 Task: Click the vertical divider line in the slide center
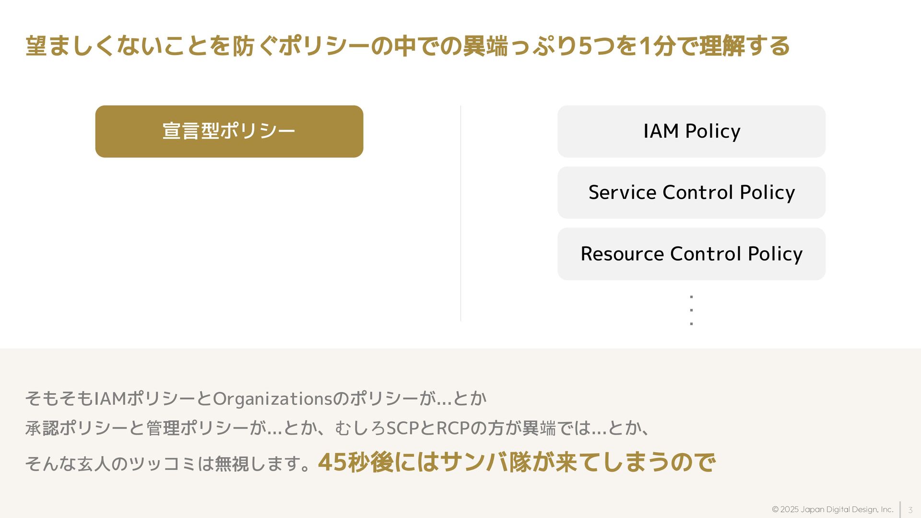460,213
